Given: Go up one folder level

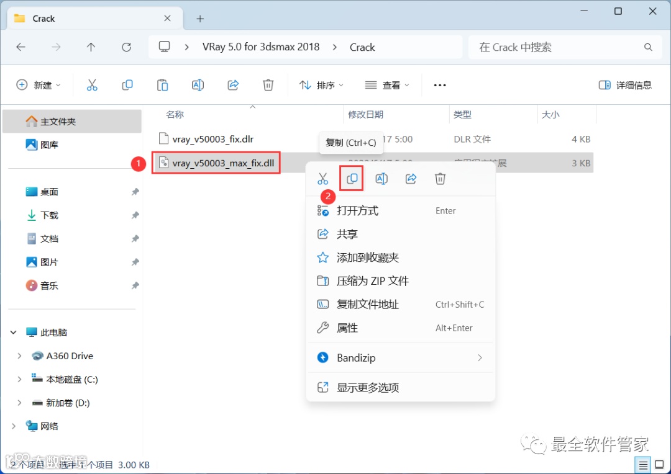Looking at the screenshot, I should coord(91,47).
